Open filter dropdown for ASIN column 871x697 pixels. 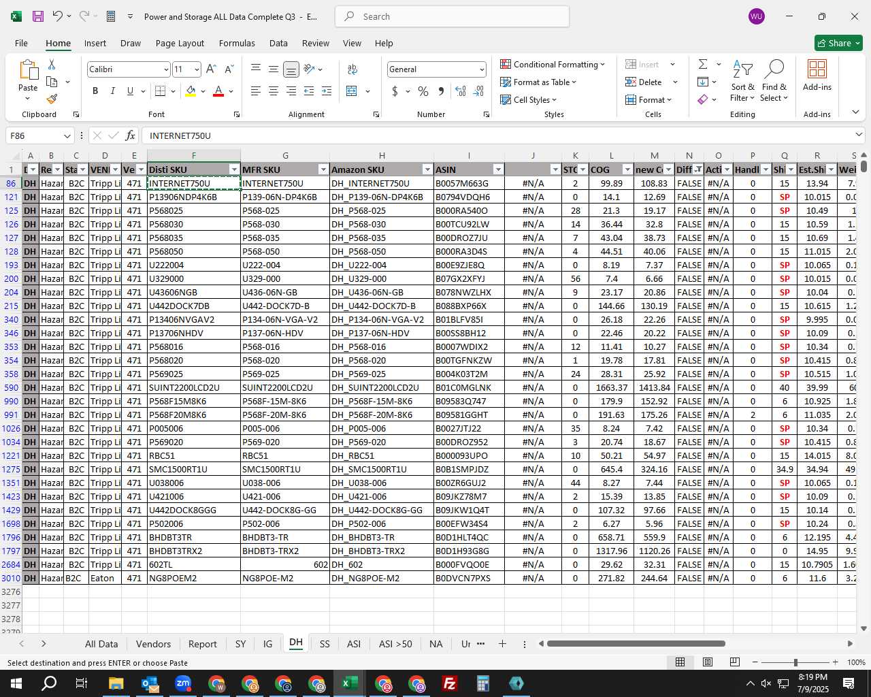tap(498, 169)
